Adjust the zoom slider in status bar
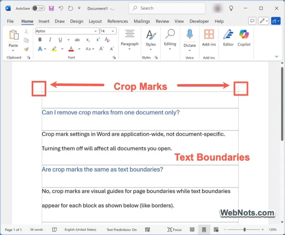 [244, 230]
